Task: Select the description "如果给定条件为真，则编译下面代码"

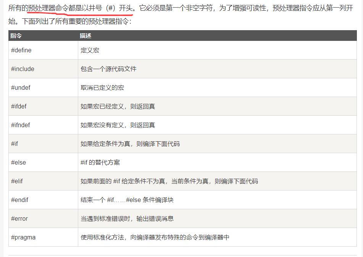Action: coord(130,144)
